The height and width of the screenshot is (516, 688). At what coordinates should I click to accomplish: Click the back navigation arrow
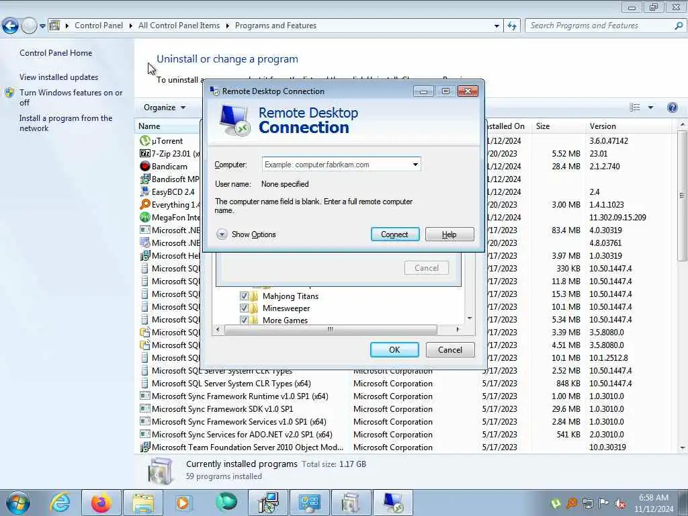tap(10, 26)
